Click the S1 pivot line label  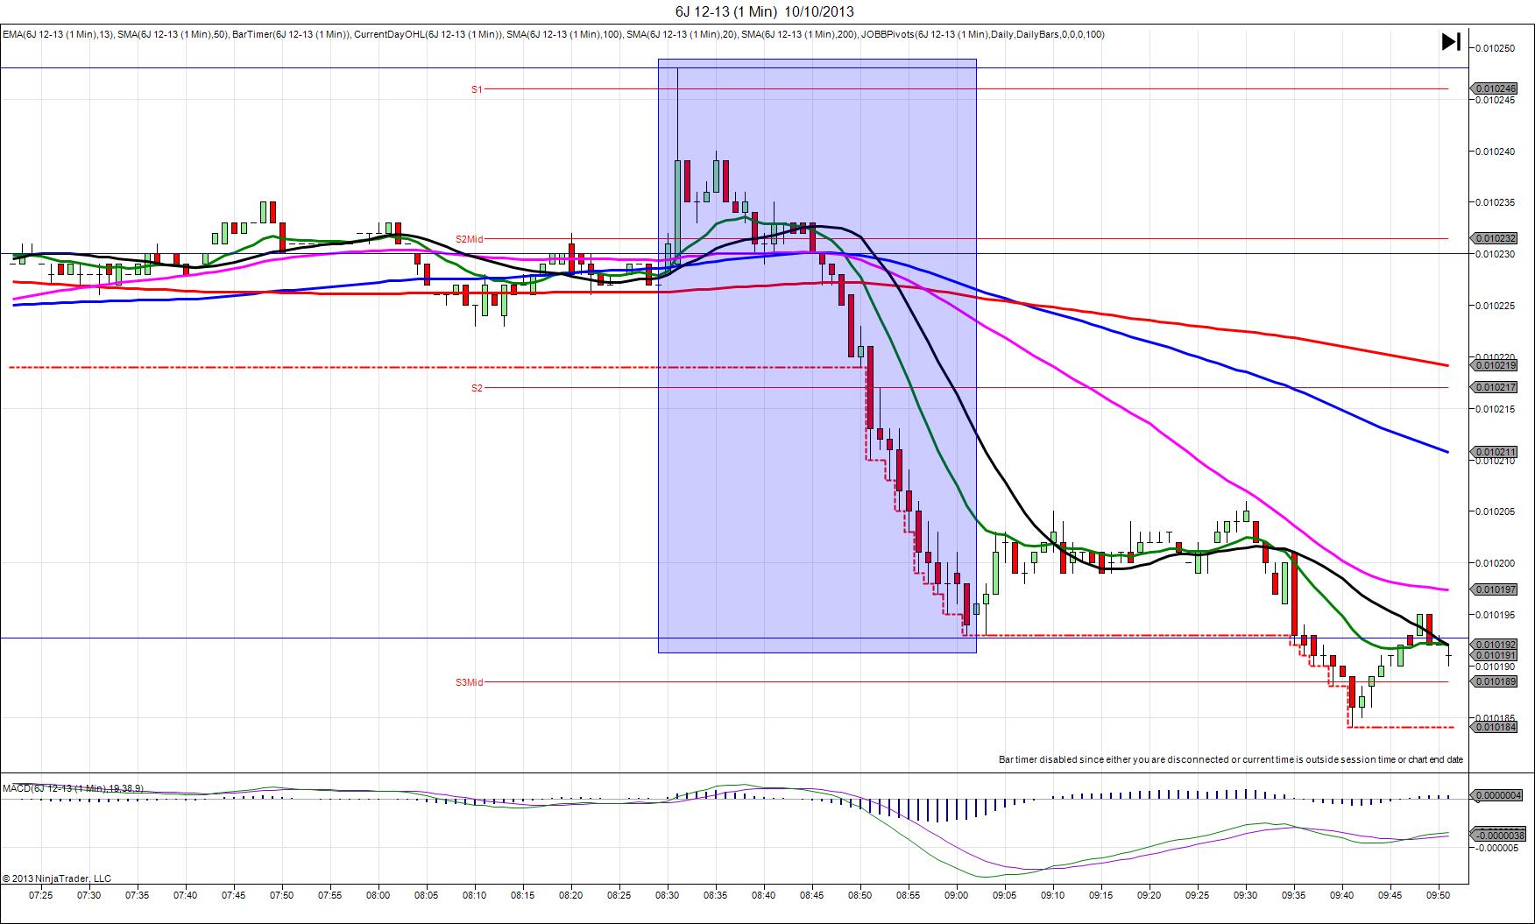pos(477,89)
